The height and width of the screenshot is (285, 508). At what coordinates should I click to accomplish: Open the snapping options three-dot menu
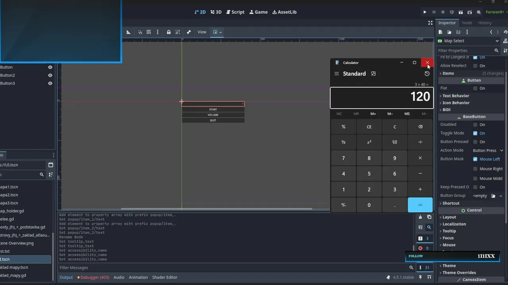[158, 32]
